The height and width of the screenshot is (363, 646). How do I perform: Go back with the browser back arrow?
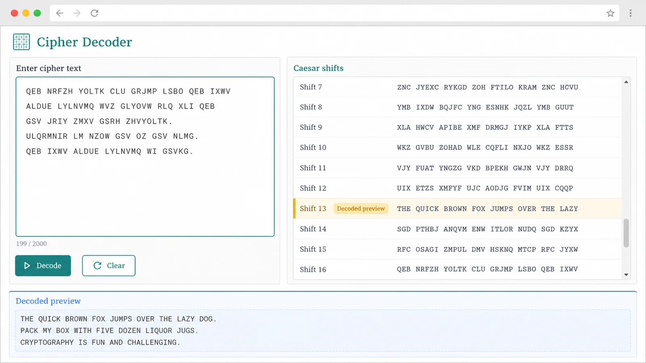(x=60, y=13)
